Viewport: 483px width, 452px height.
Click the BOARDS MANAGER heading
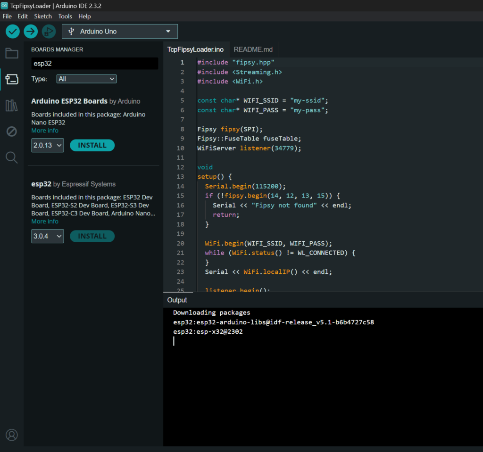(x=57, y=49)
